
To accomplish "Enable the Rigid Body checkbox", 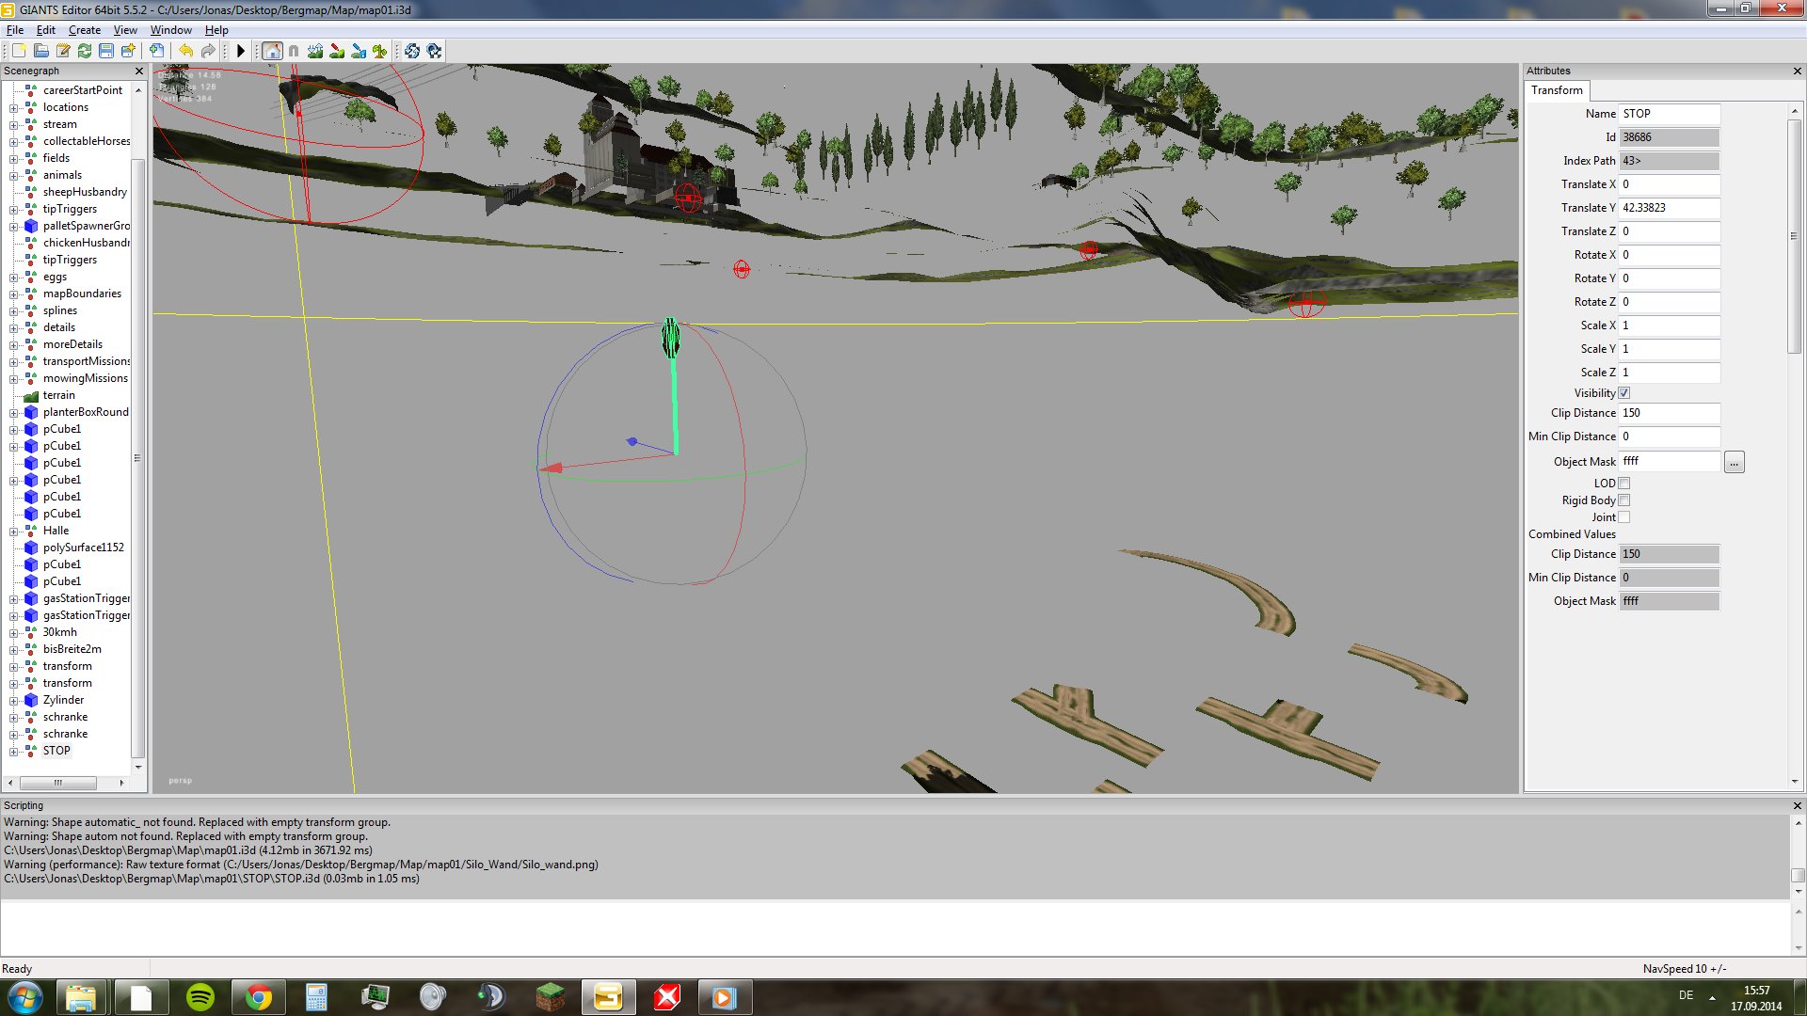I will (x=1624, y=500).
